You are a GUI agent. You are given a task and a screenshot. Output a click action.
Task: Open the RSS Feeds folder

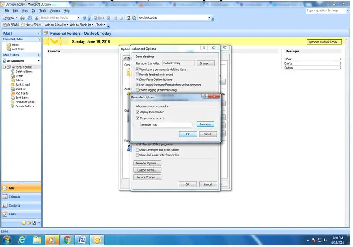(x=20, y=93)
